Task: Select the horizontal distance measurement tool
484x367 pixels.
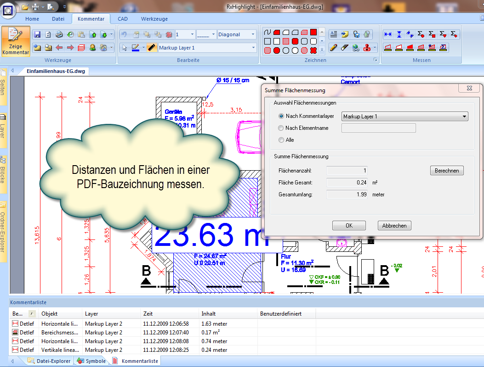Action: [x=388, y=34]
